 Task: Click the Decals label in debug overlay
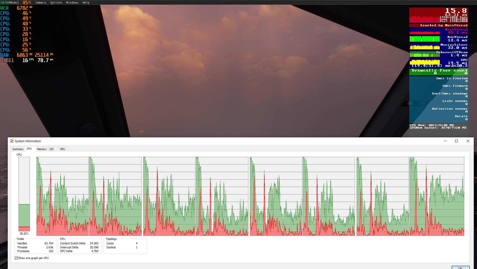[x=461, y=116]
